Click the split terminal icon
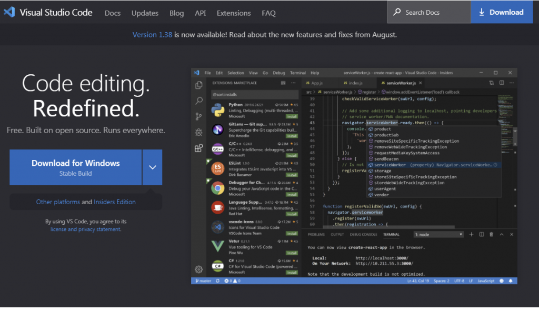The width and height of the screenshot is (539, 310). (482, 234)
